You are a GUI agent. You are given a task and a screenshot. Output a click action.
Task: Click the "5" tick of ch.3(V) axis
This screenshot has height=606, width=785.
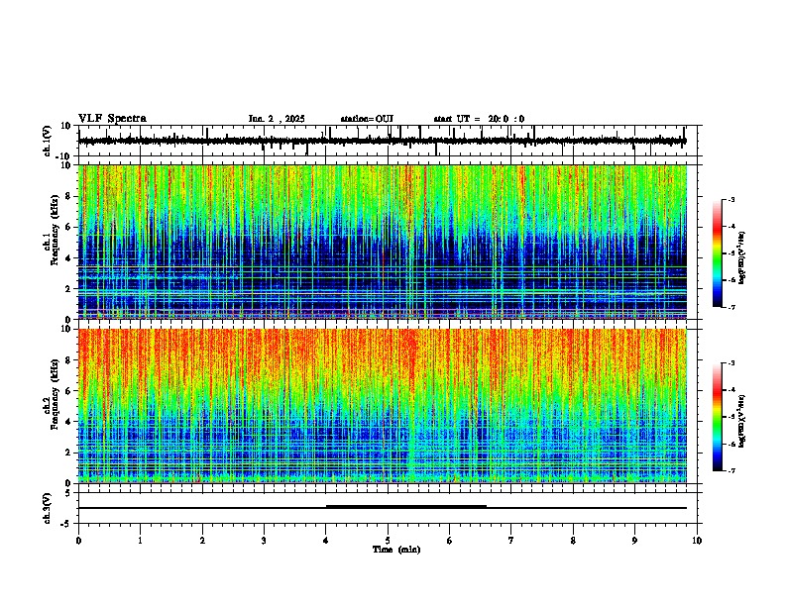(69, 493)
